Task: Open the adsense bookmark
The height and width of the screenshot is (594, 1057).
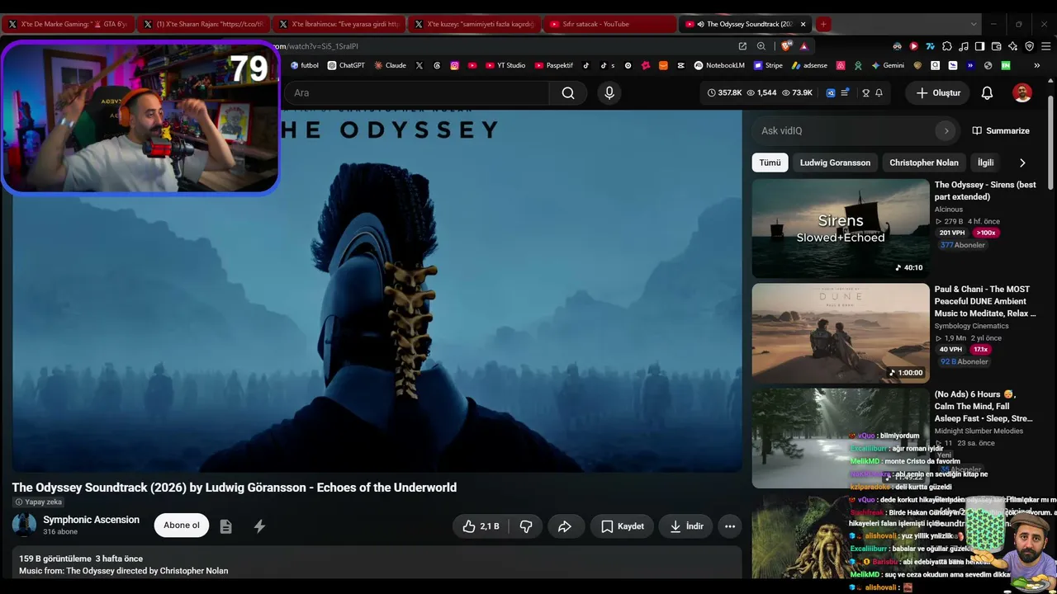Action: pos(809,65)
